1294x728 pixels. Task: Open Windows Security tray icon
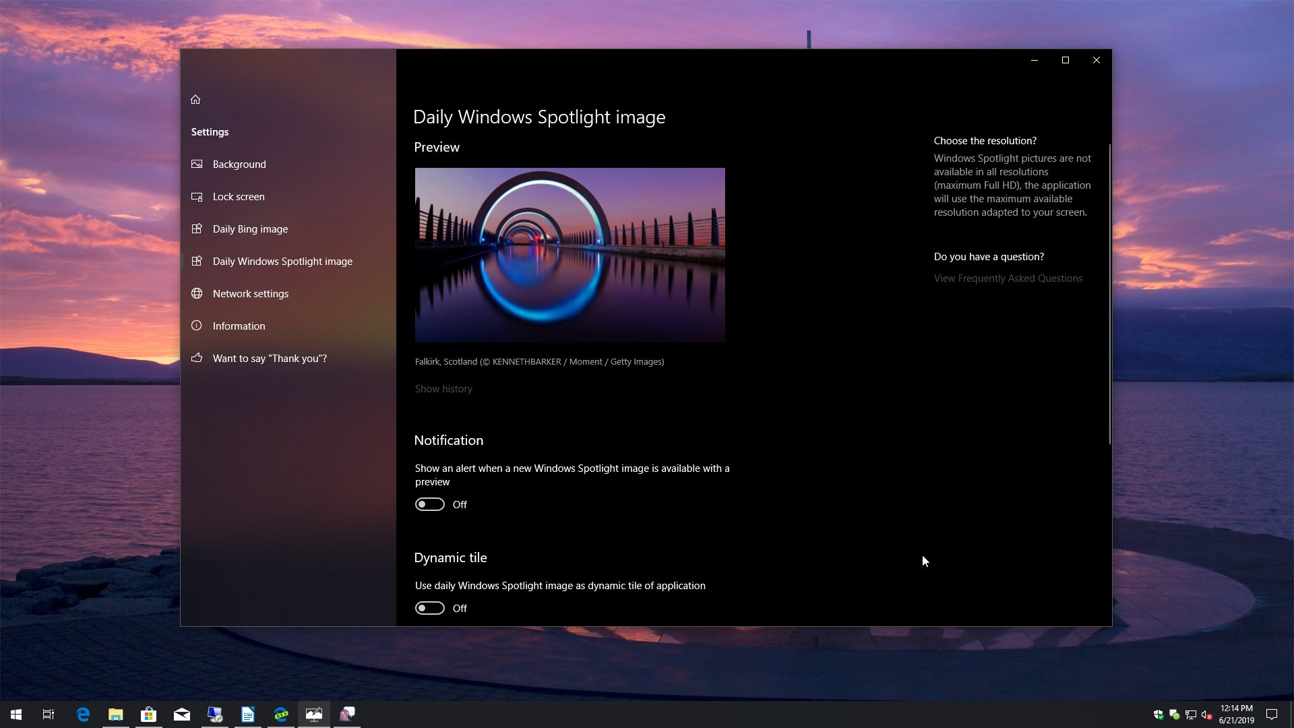1159,715
